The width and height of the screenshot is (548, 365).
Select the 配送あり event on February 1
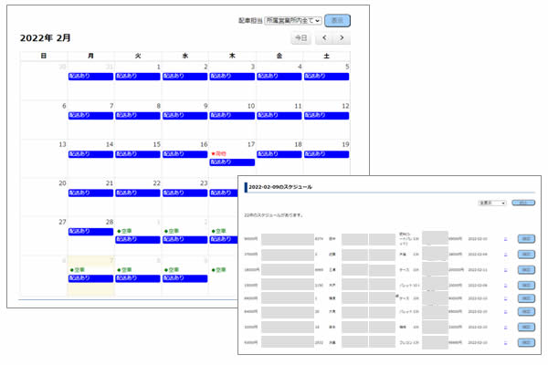[x=137, y=77]
